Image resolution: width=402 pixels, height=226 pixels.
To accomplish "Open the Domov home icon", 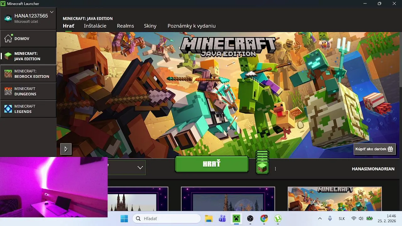I will tap(8, 39).
